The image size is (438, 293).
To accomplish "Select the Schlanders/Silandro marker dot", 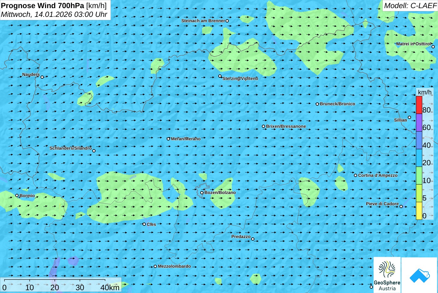I will pyautogui.click(x=94, y=151).
